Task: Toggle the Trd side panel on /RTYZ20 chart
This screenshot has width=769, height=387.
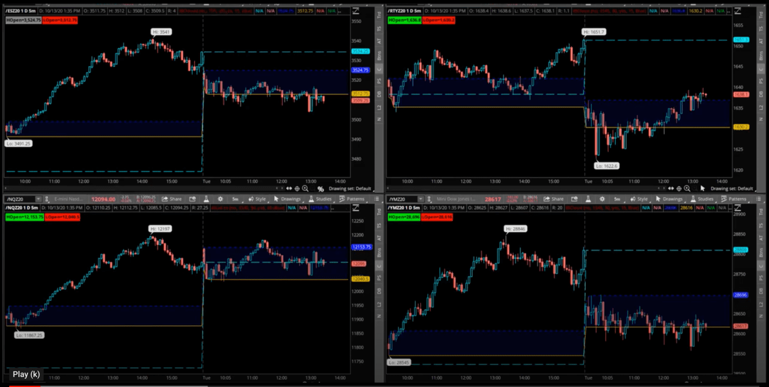Action: tap(761, 16)
